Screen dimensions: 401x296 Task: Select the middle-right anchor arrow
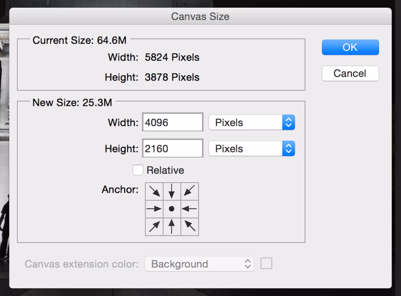(190, 209)
